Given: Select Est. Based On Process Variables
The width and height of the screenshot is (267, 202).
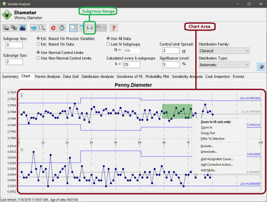Looking at the screenshot, I should pyautogui.click(x=66, y=39).
